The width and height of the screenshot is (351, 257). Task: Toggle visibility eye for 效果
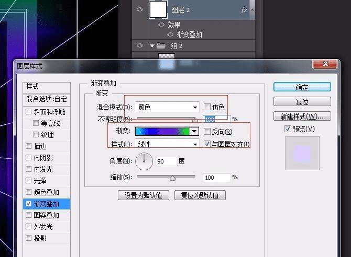(x=161, y=25)
